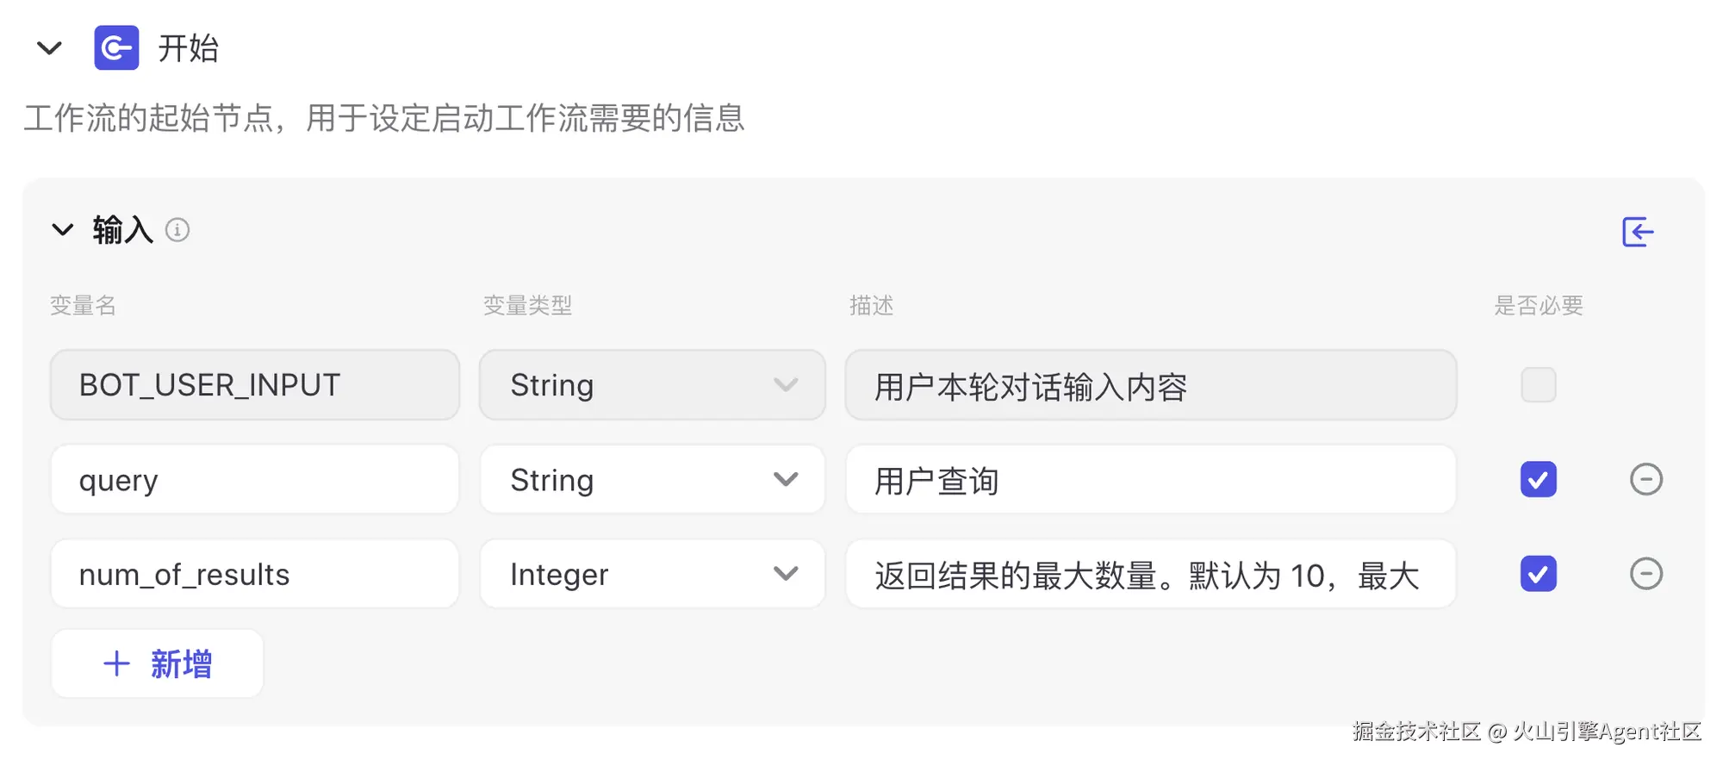Click the 新增 button to add variable
The height and width of the screenshot is (766, 1723).
158,663
